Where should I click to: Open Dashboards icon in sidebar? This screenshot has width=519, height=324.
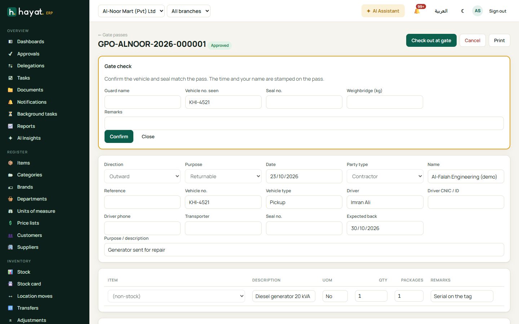[10, 42]
